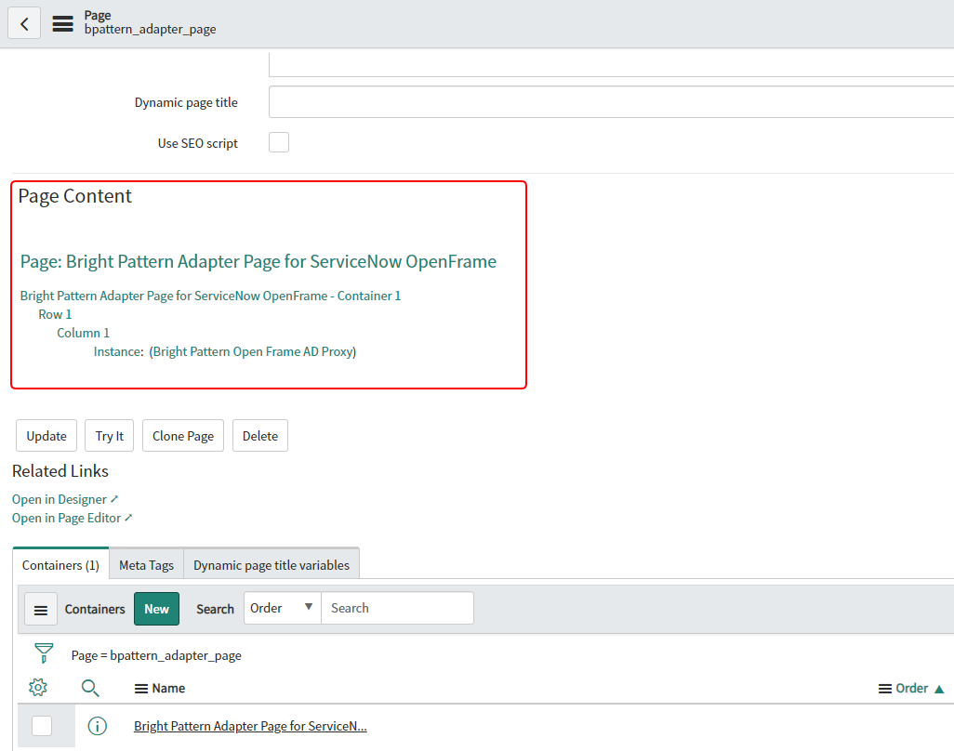Click the filter funnel icon

click(x=44, y=653)
